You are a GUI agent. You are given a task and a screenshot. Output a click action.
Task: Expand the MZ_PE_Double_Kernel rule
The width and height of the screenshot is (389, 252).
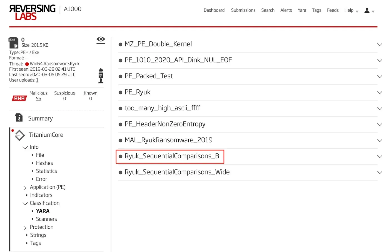(x=380, y=44)
